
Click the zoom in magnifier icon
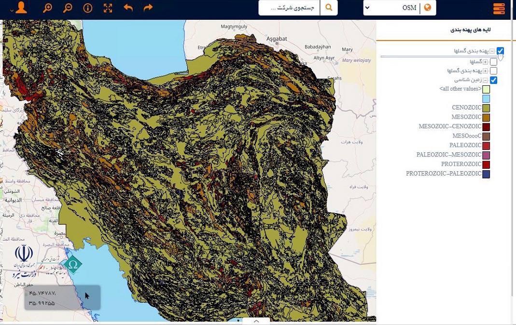click(x=48, y=8)
